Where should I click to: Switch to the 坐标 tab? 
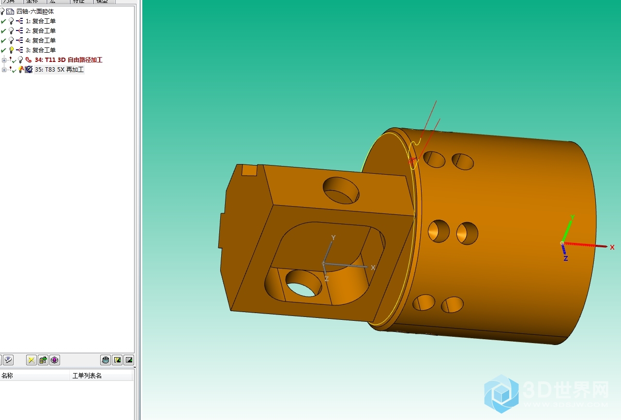[x=35, y=1]
